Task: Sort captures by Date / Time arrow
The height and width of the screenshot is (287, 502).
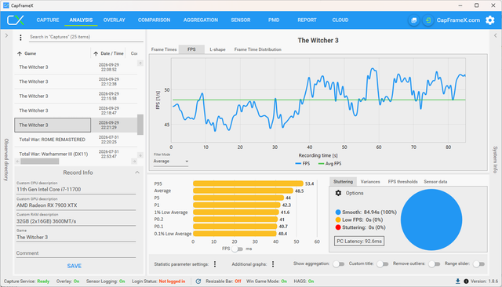Action: click(96, 54)
